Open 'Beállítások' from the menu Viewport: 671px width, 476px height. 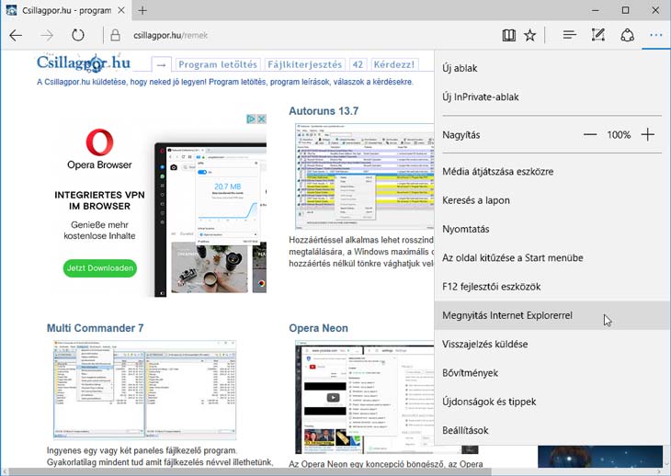[465, 430]
